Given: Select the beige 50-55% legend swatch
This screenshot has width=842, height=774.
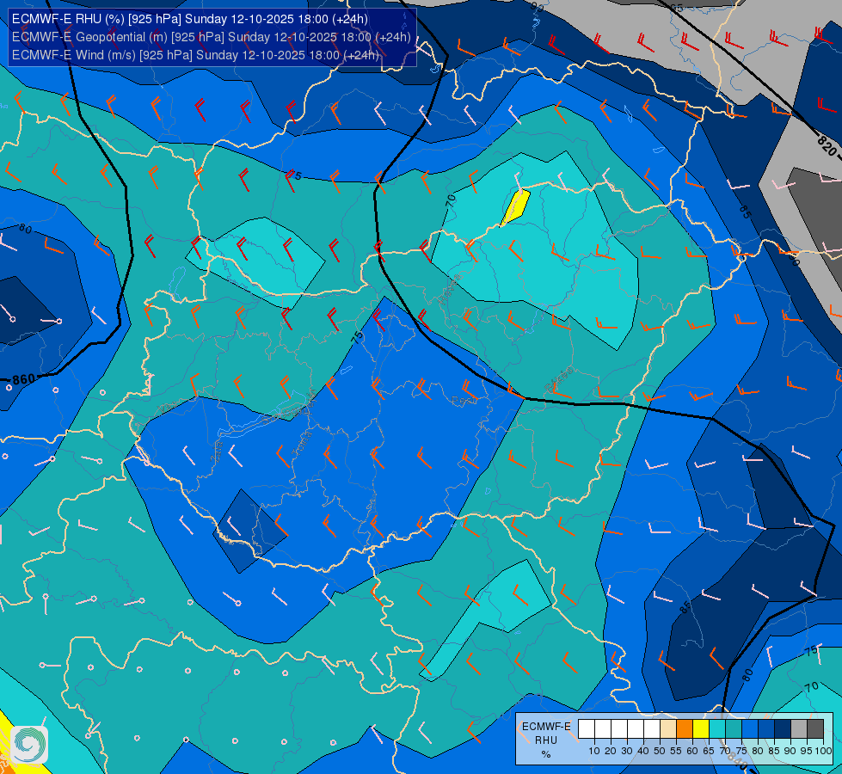Looking at the screenshot, I should (x=668, y=729).
